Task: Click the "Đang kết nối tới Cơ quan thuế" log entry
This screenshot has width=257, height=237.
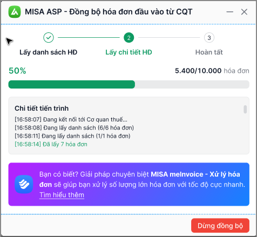Action: (x=71, y=119)
